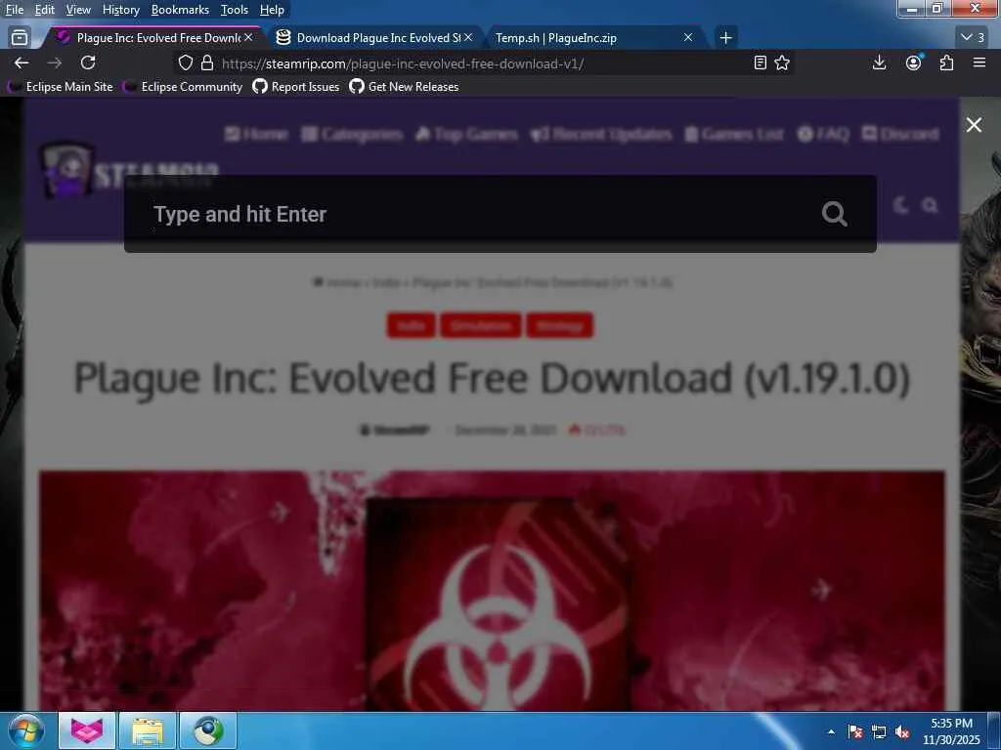Open a new browser tab
Image resolution: width=1001 pixels, height=750 pixels.
click(x=725, y=38)
